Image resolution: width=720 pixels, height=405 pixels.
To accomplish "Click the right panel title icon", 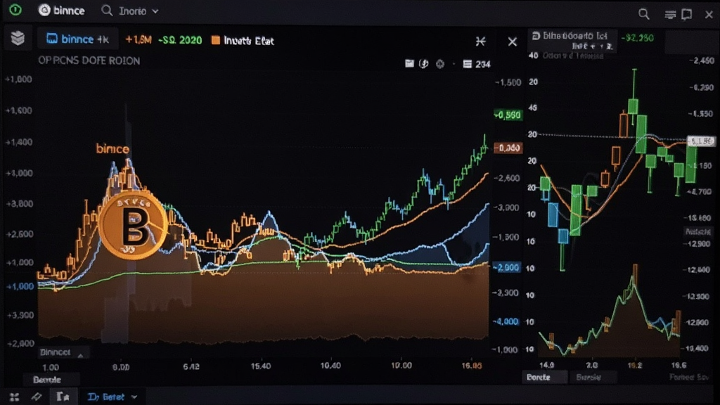I will point(535,36).
